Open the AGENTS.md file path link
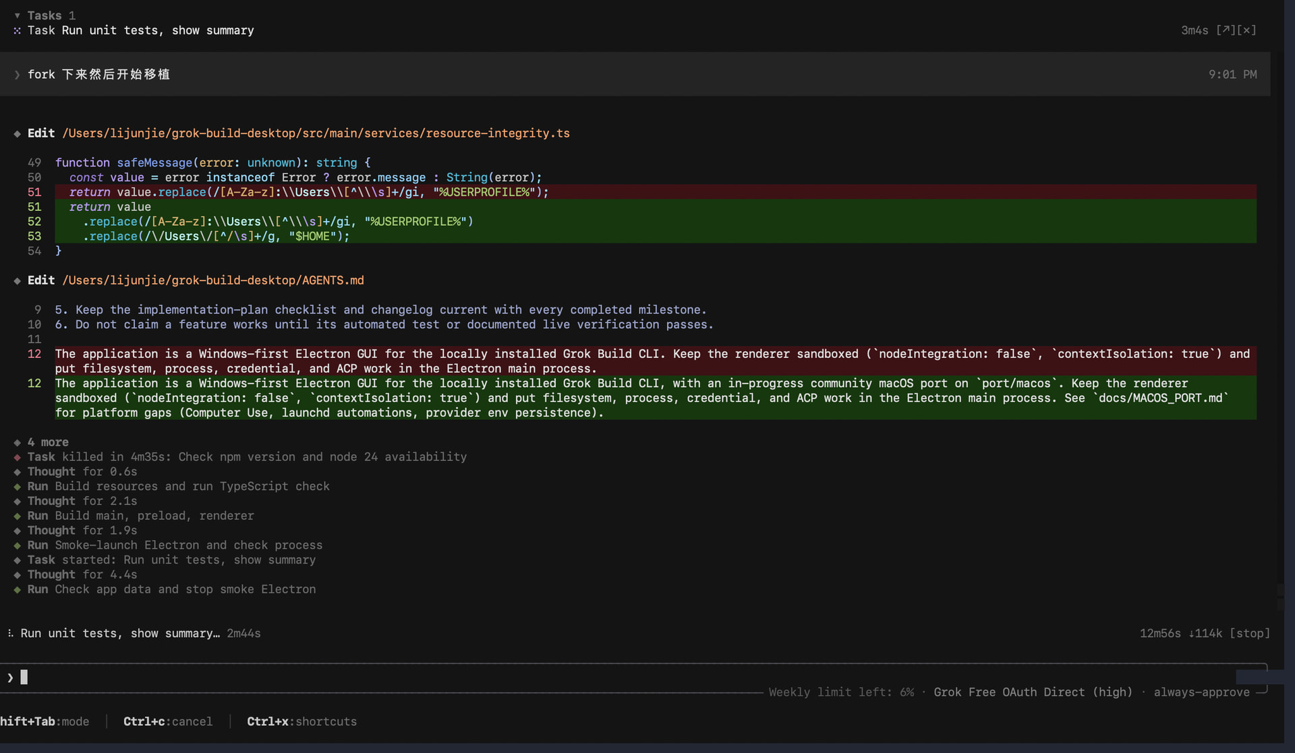The width and height of the screenshot is (1295, 753). (x=213, y=280)
